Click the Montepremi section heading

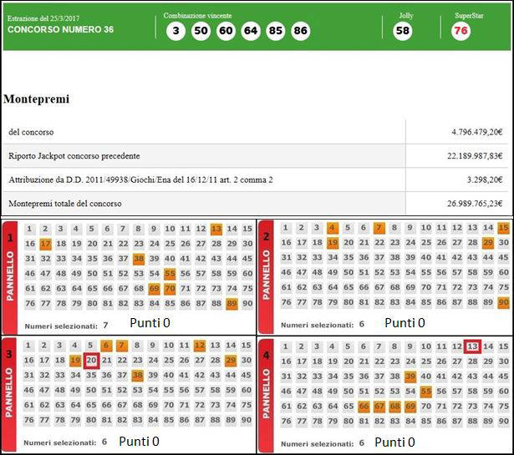(x=37, y=99)
